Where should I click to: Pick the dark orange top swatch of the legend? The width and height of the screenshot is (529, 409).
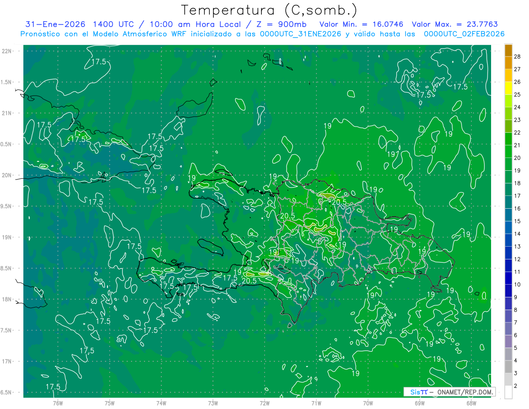point(508,50)
